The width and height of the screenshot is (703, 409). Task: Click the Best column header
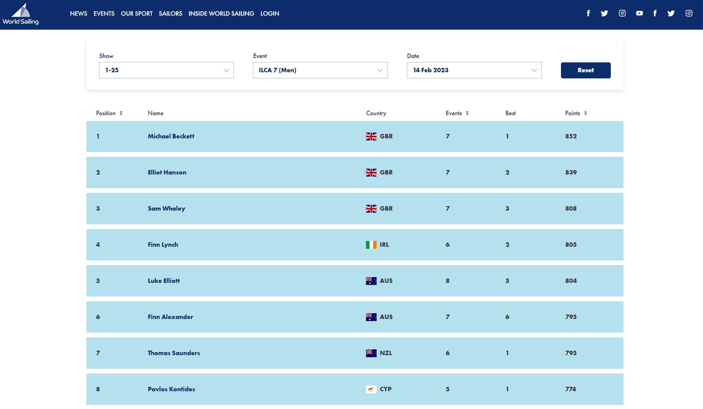[510, 113]
